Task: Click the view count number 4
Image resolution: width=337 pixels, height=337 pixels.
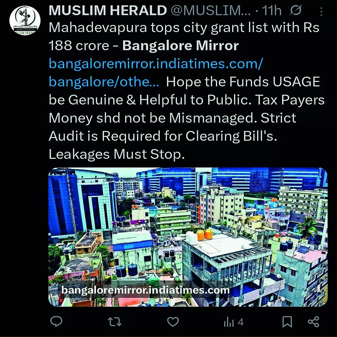Action: 241,323
